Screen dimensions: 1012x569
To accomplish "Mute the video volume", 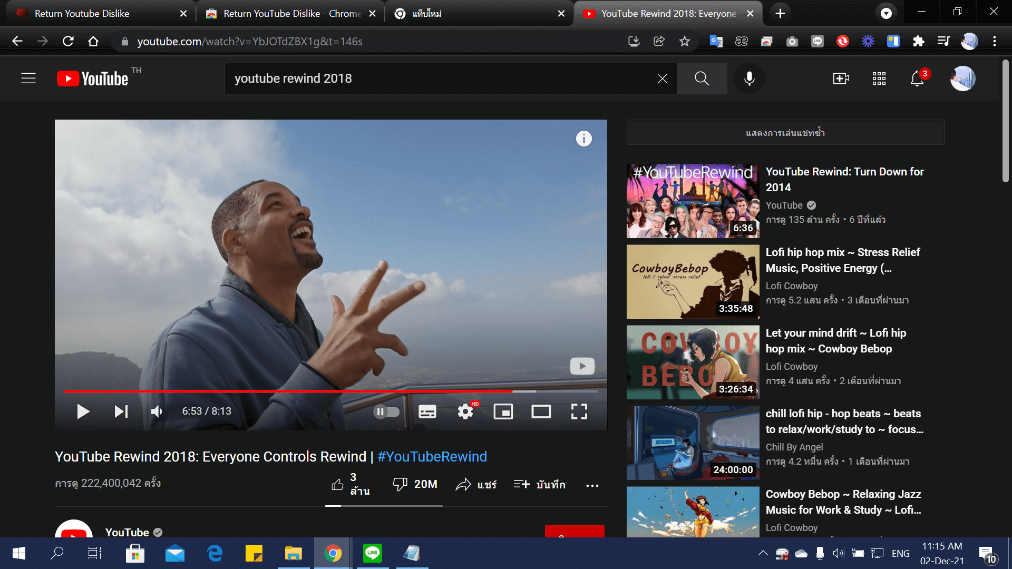I will (157, 411).
